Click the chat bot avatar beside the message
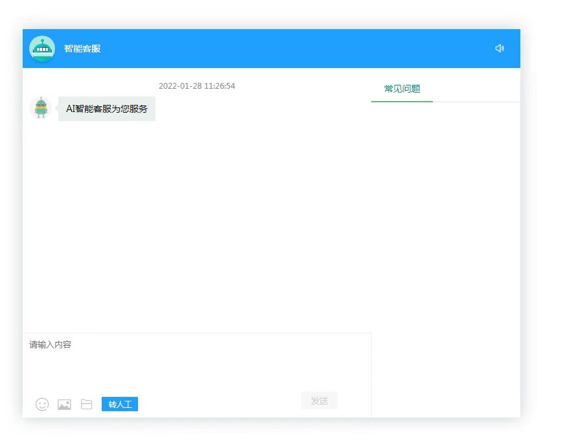The image size is (567, 439). pos(41,107)
